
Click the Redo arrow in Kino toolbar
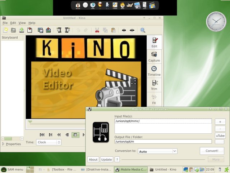pyautogui.click(x=86, y=30)
